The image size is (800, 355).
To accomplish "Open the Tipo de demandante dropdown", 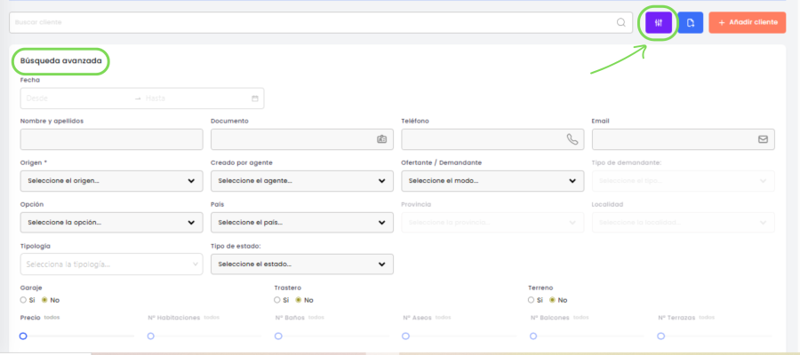I will click(684, 181).
